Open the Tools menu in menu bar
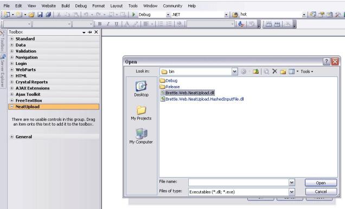This screenshot has width=345, height=209. [x=133, y=6]
